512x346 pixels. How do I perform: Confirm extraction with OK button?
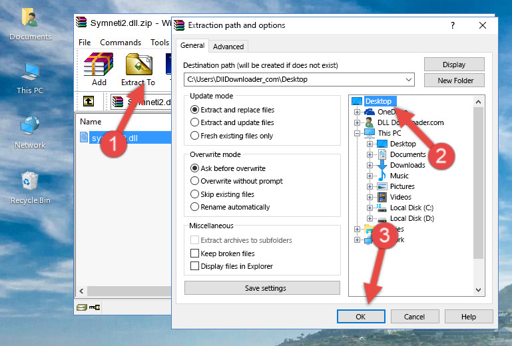tap(361, 317)
